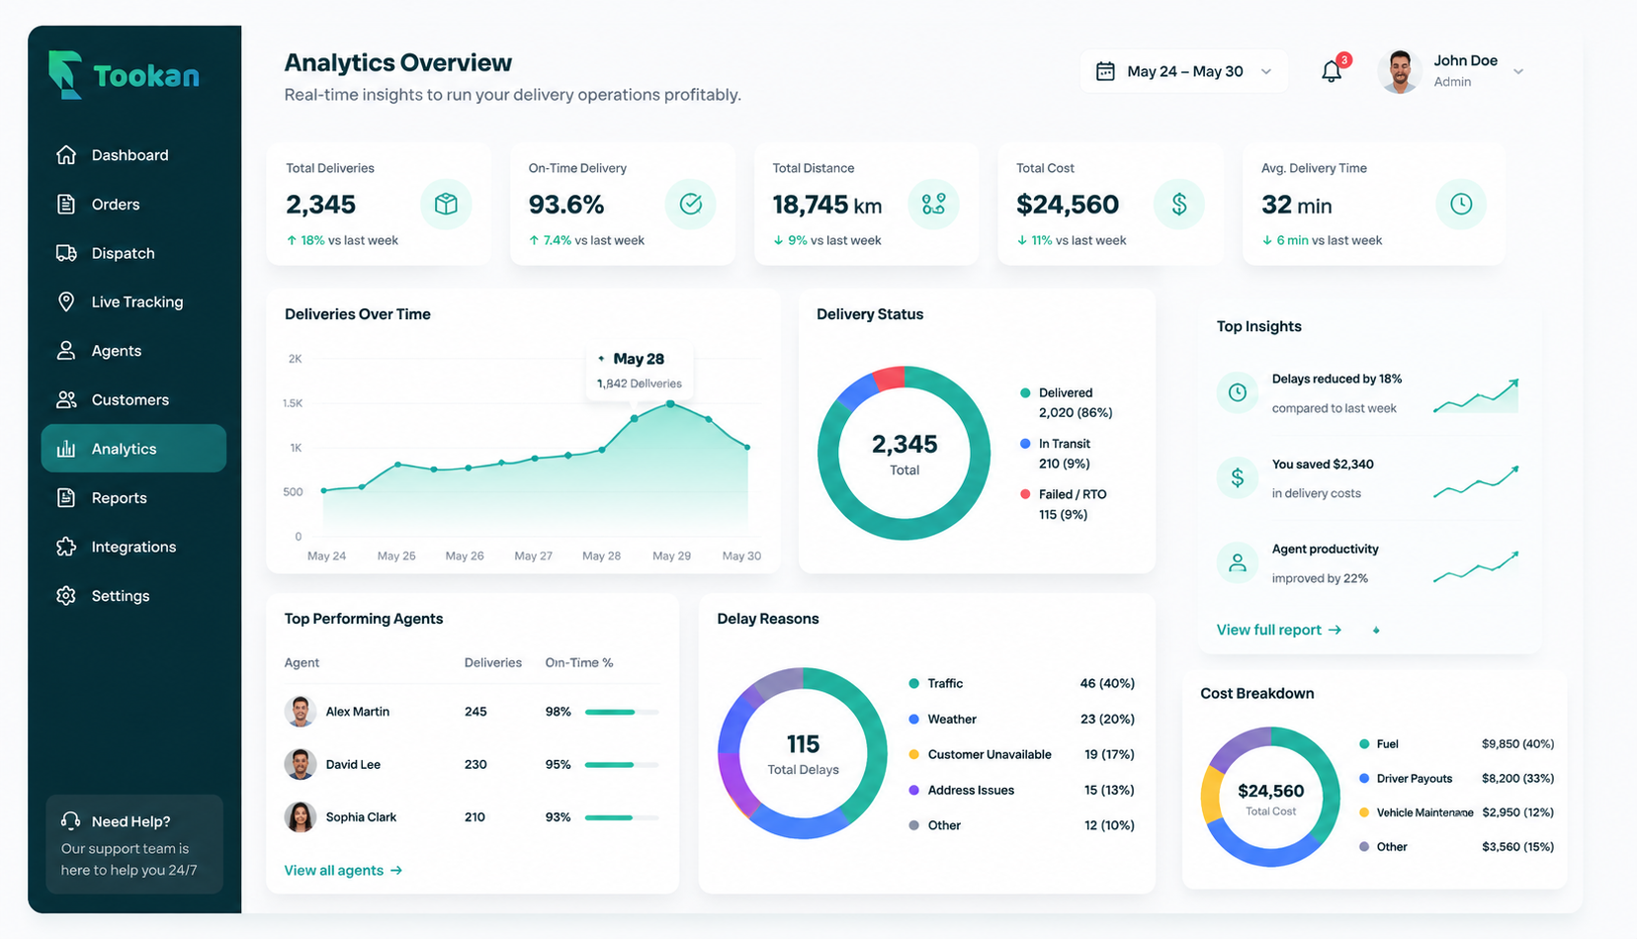Image resolution: width=1637 pixels, height=939 pixels.
Task: Click David Lee's avatar
Action: (x=301, y=764)
